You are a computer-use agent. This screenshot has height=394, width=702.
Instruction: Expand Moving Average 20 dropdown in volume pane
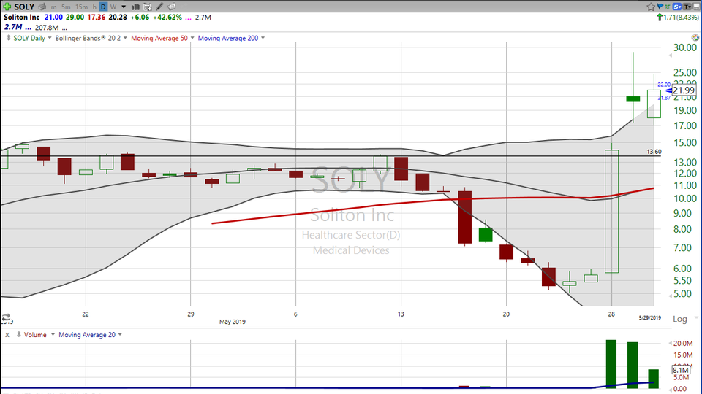120,335
